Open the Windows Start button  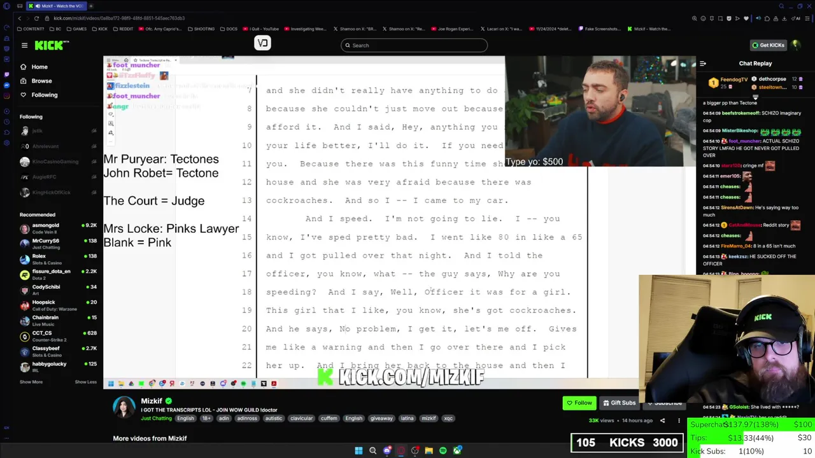click(358, 450)
